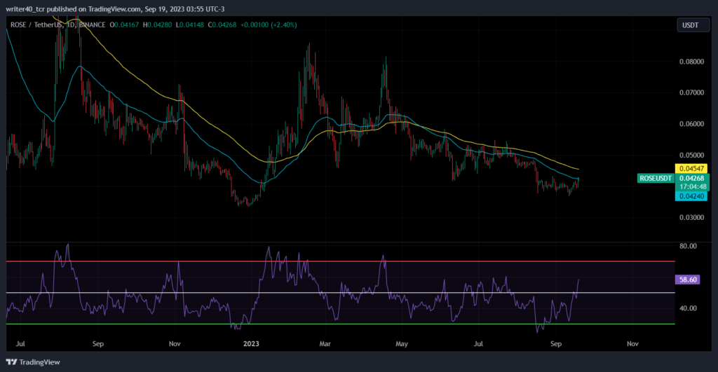This screenshot has width=718, height=372.
Task: Click the 17:04:48 countdown timer label
Action: tap(692, 186)
